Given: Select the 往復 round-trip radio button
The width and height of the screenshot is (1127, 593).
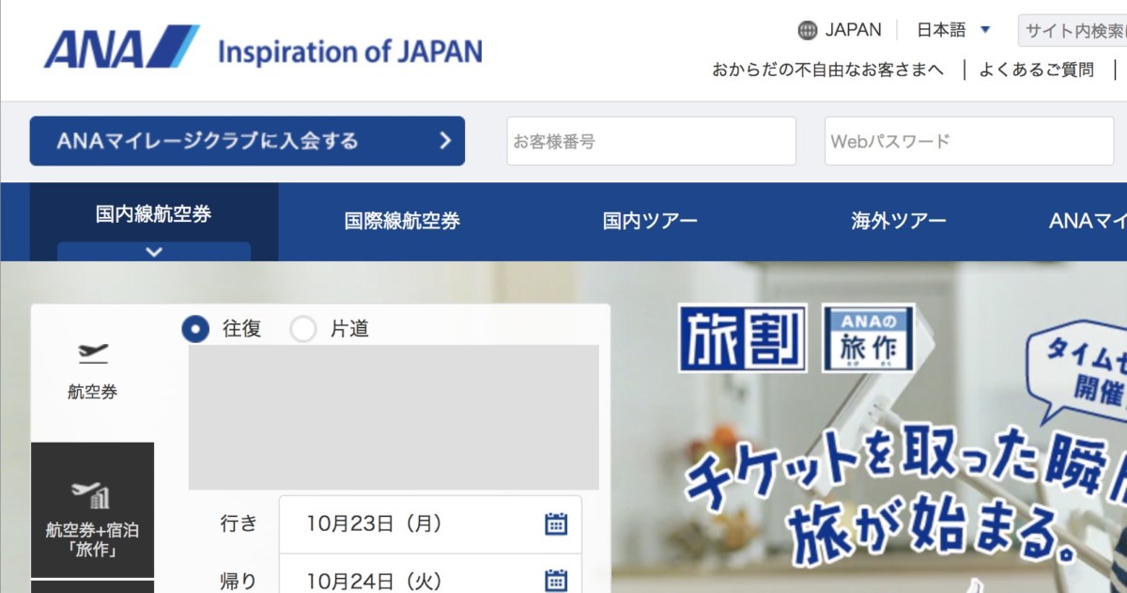Looking at the screenshot, I should click(195, 329).
